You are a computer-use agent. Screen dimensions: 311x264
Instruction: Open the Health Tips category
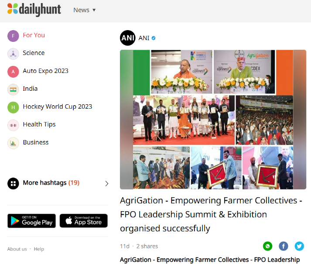point(39,124)
